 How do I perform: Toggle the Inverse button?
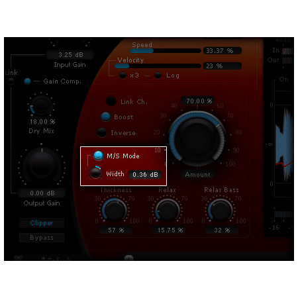coord(102,132)
